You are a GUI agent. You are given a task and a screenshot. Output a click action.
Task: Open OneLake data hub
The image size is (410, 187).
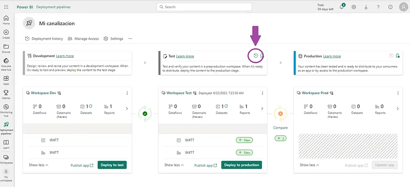pos(6,64)
